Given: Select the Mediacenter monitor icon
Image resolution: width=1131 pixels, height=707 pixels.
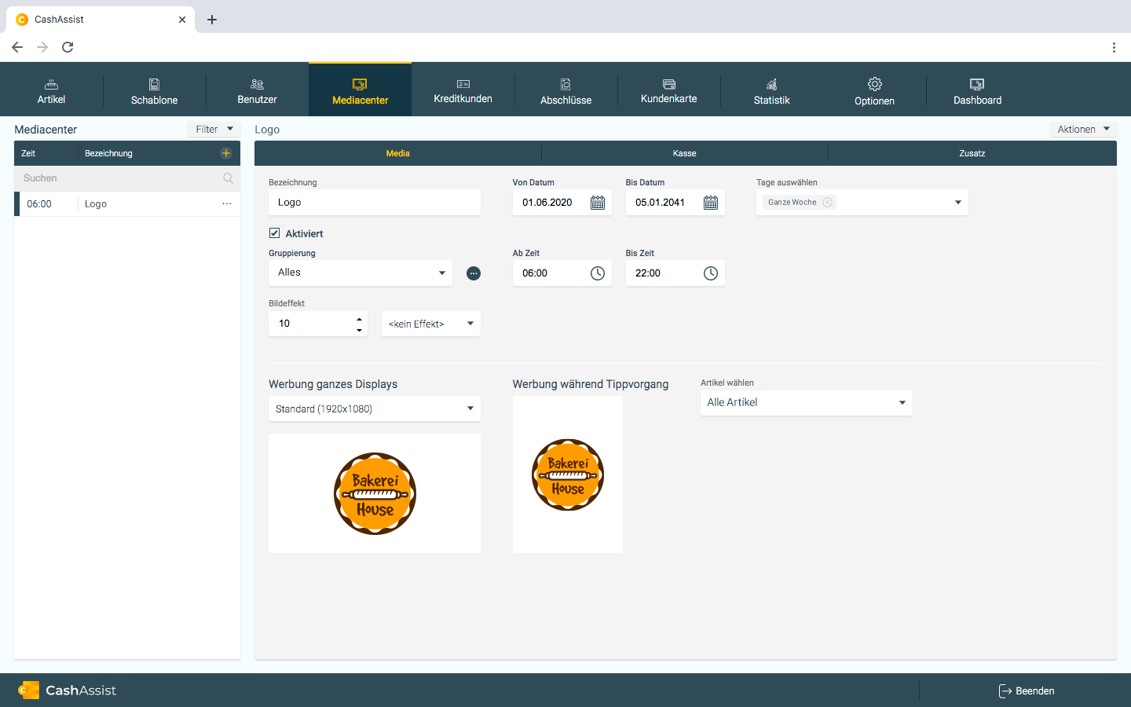Looking at the screenshot, I should click(x=360, y=84).
